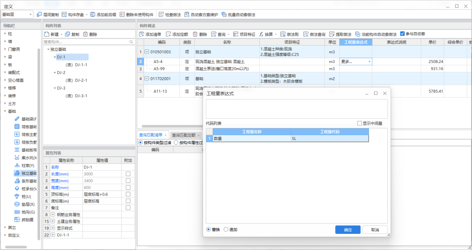Open 更多... expression dropdown arrow
Screen dimensions: 472x250
tap(369, 61)
